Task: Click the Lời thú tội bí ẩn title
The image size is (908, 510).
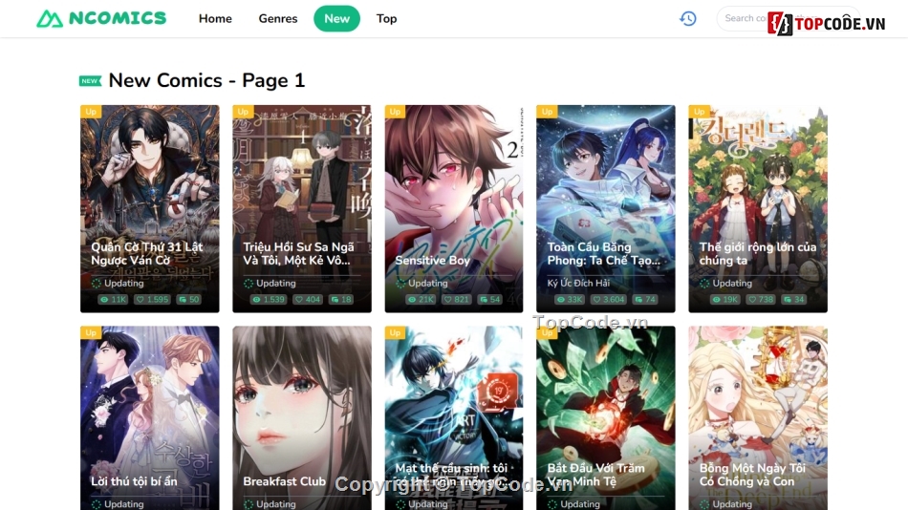Action: click(134, 481)
